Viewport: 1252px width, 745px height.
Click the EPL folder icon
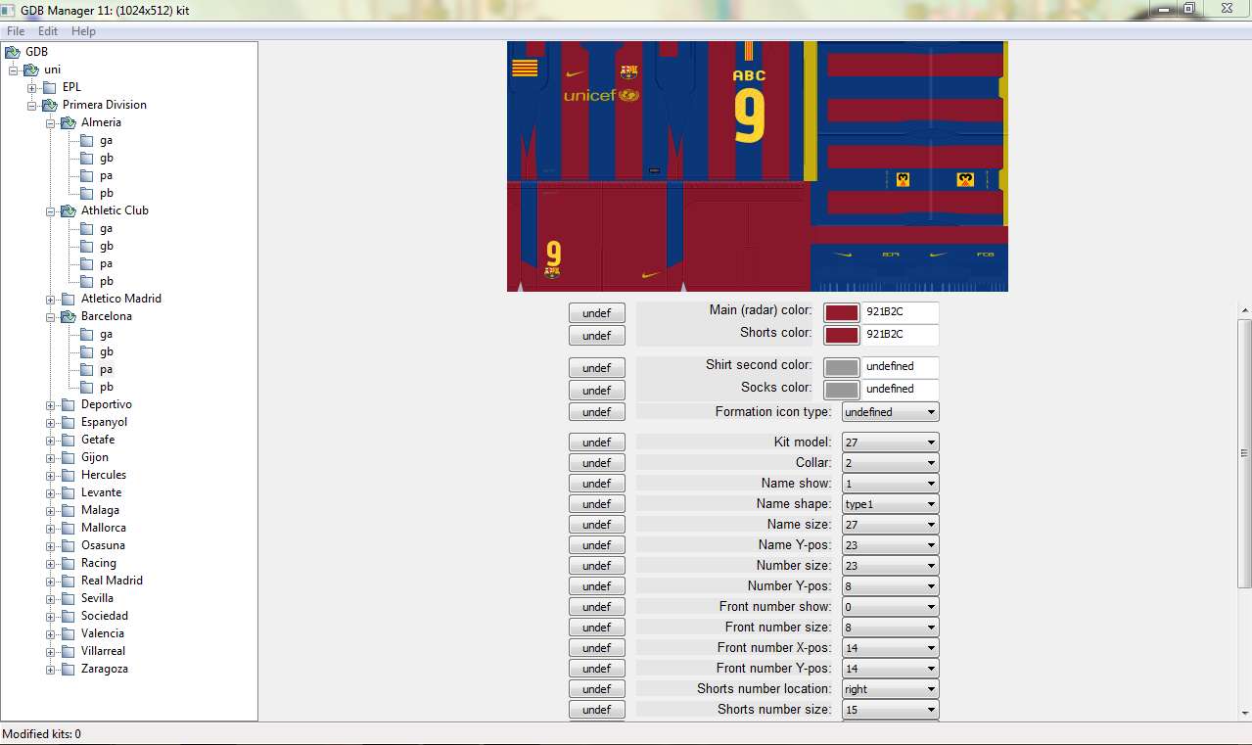[x=49, y=87]
